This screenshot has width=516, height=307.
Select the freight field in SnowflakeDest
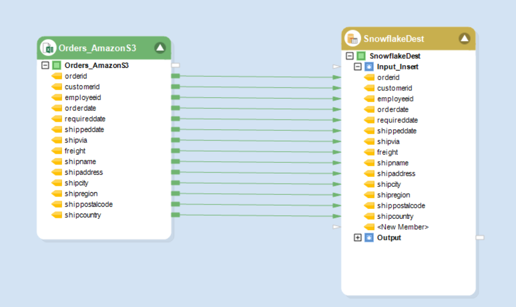[387, 152]
